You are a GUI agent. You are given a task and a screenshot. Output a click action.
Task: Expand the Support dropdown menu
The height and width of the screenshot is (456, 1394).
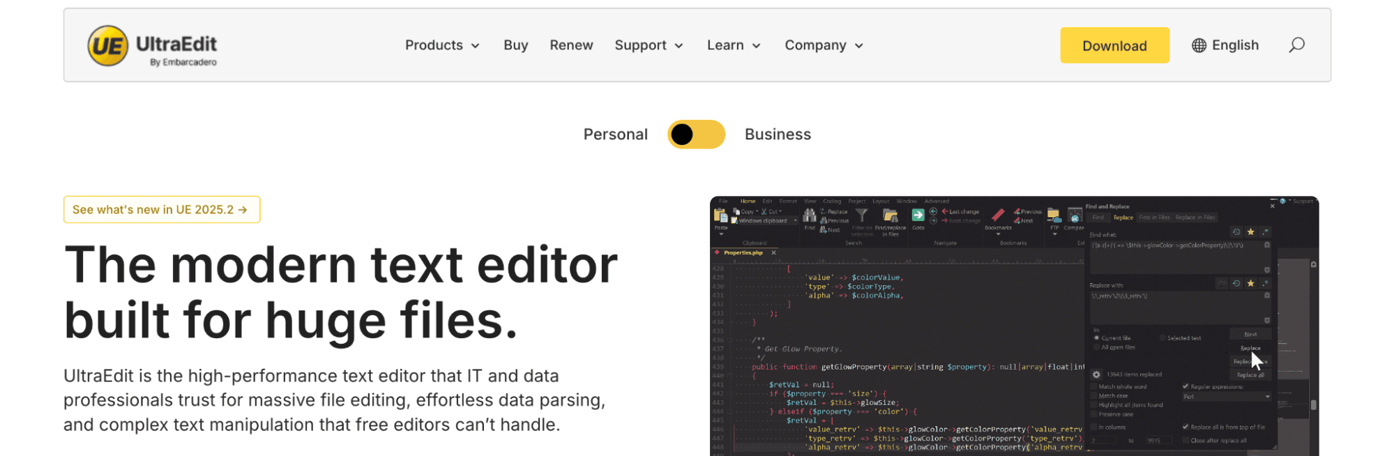[x=649, y=45]
